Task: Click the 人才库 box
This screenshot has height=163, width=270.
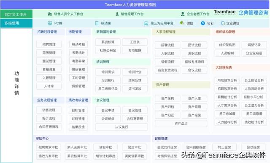Action: [49, 86]
